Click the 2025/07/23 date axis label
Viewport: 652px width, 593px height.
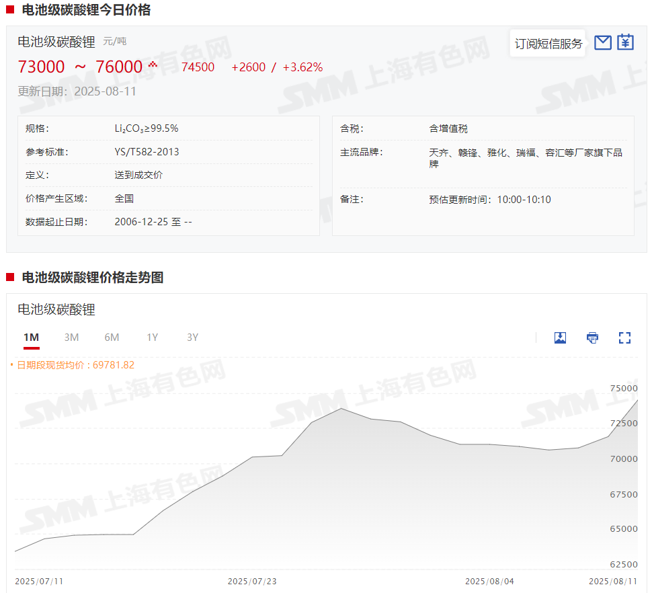(x=252, y=581)
